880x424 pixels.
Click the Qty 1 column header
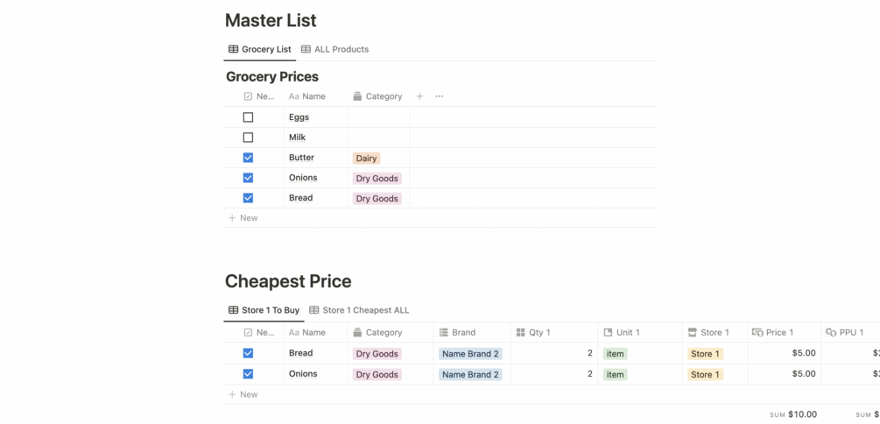click(539, 333)
